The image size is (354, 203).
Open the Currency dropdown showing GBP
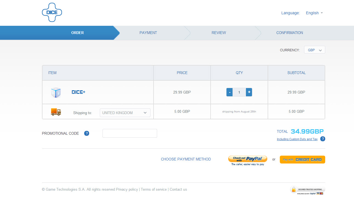click(x=315, y=50)
